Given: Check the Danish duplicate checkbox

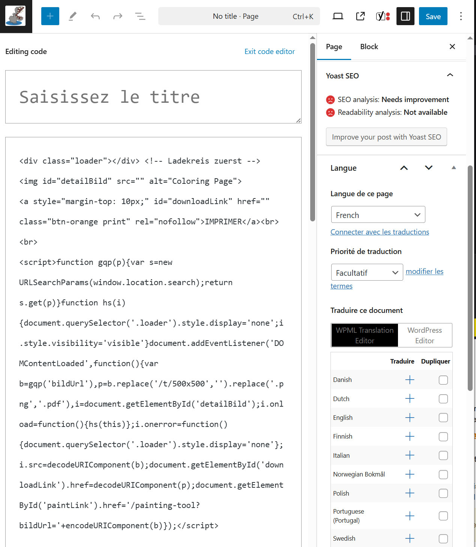Looking at the screenshot, I should point(443,380).
